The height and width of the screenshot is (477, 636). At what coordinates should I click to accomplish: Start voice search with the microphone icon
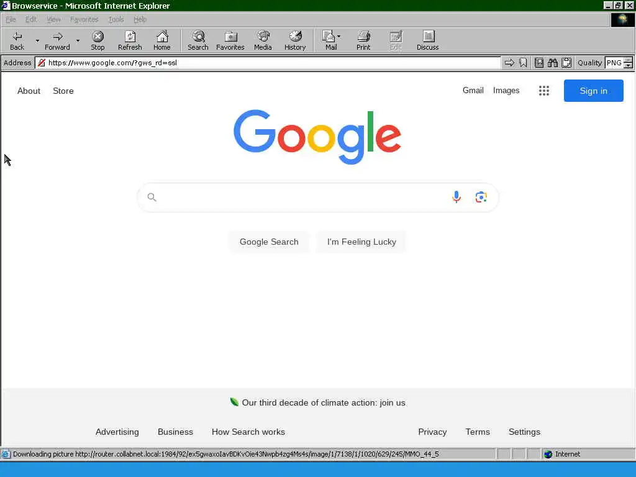457,197
